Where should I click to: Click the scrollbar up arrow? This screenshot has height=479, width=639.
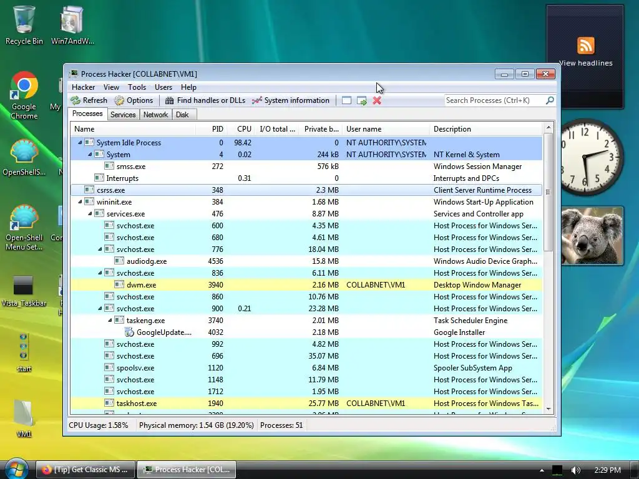coord(548,127)
